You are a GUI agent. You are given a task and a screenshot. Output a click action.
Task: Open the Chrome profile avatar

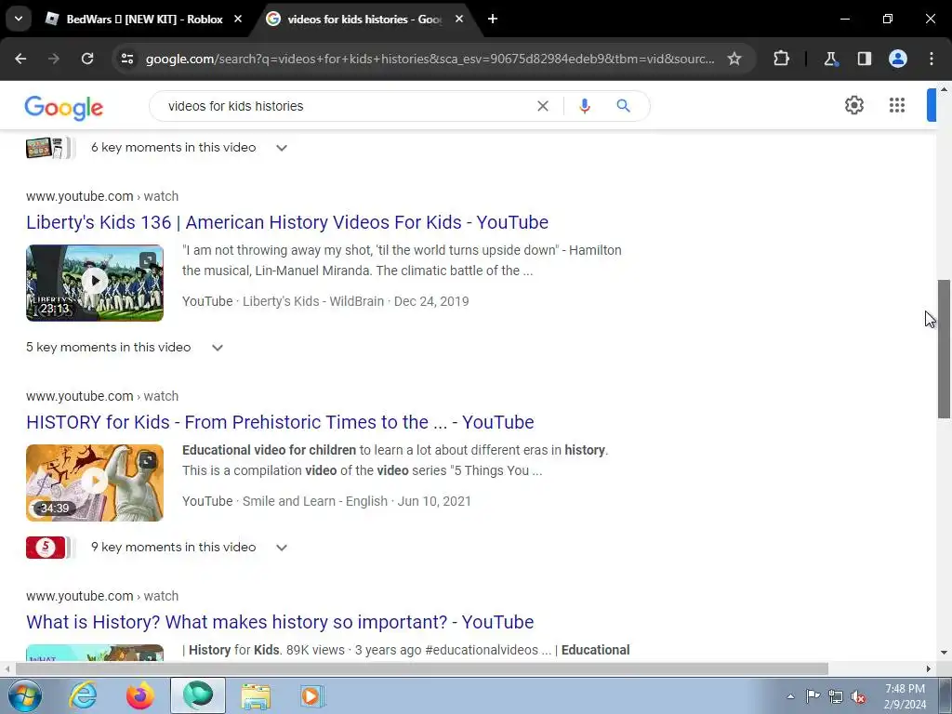click(898, 59)
